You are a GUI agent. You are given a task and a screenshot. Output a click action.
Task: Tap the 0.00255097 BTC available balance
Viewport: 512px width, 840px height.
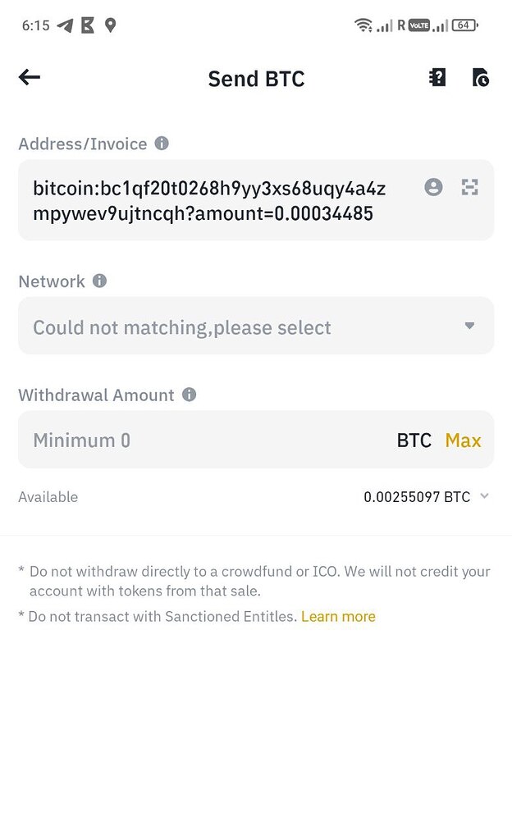pos(416,497)
